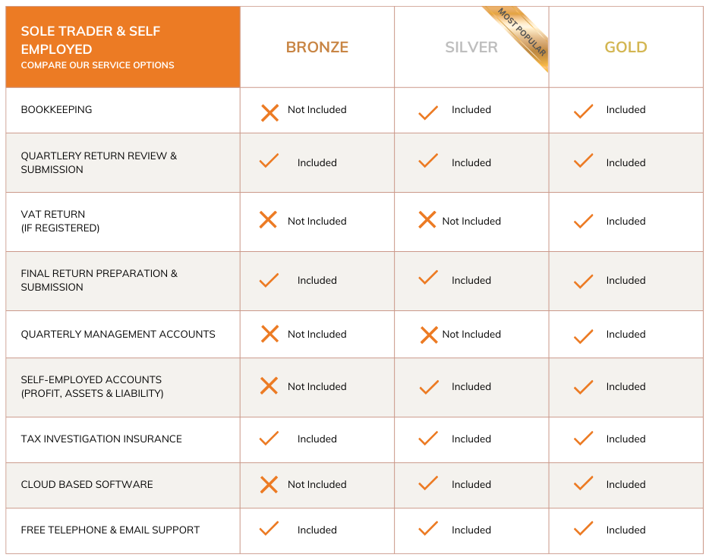Click the Bronze Bookkeeping cross icon
The height and width of the screenshot is (560, 709).
[x=269, y=113]
